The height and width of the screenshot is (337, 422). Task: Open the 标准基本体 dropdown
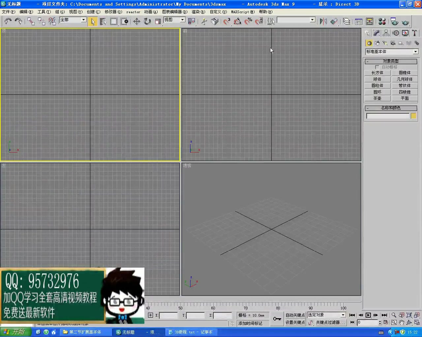click(415, 51)
